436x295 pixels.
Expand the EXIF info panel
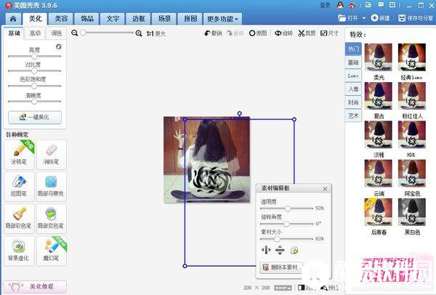[x=283, y=288]
